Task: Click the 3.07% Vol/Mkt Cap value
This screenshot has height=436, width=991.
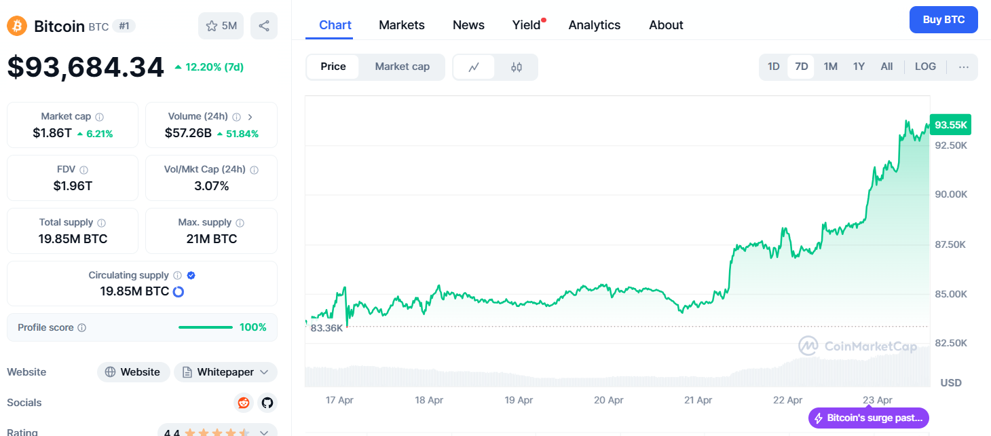Action: pyautogui.click(x=212, y=186)
